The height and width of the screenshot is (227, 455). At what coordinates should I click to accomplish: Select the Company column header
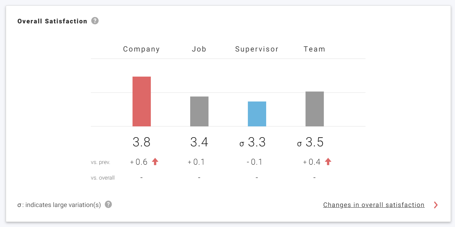(x=141, y=49)
